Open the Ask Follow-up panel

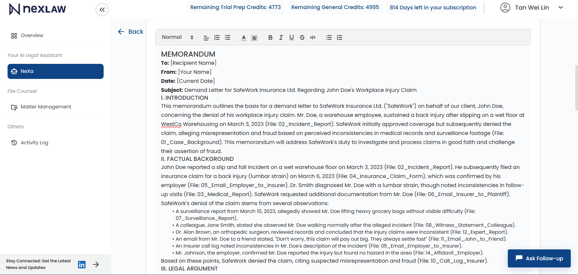tap(539, 258)
